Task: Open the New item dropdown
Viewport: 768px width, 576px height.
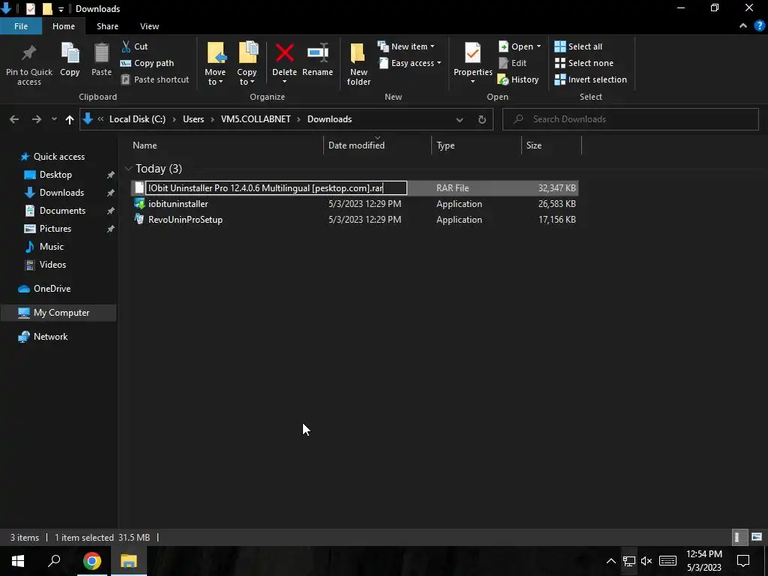Action: [x=406, y=46]
